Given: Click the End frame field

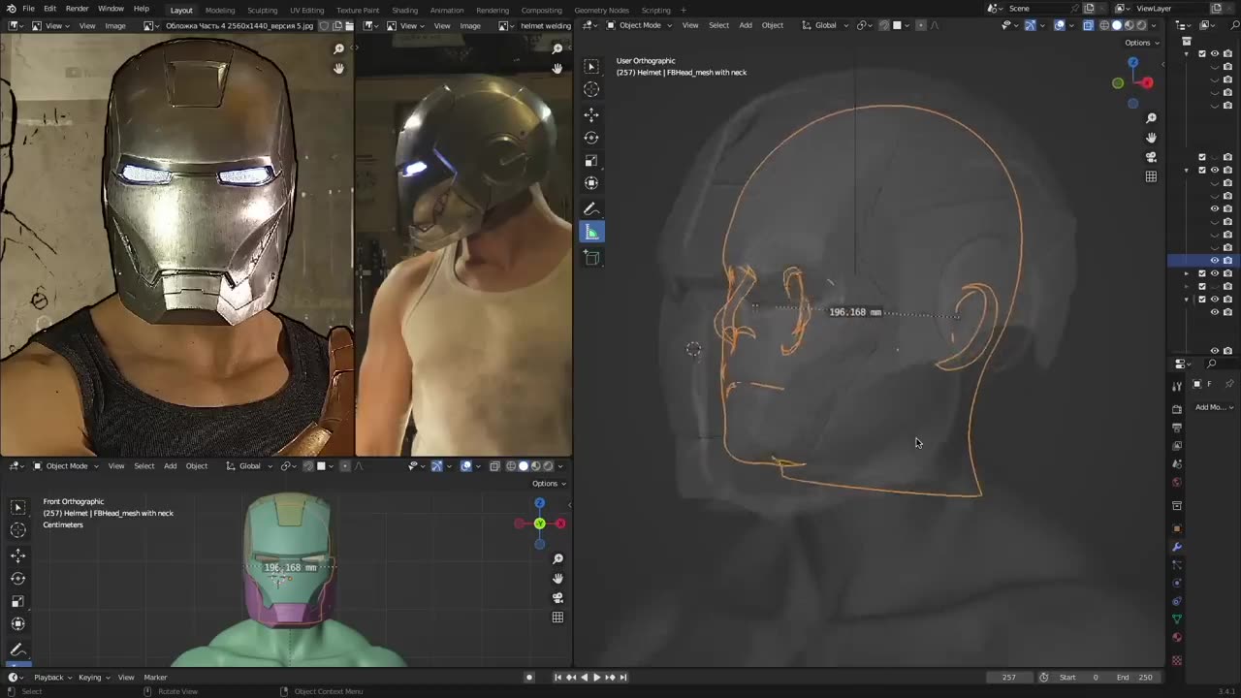Looking at the screenshot, I should [1136, 677].
